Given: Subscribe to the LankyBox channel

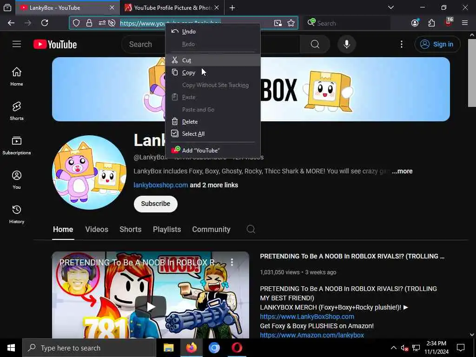Looking at the screenshot, I should click(155, 204).
